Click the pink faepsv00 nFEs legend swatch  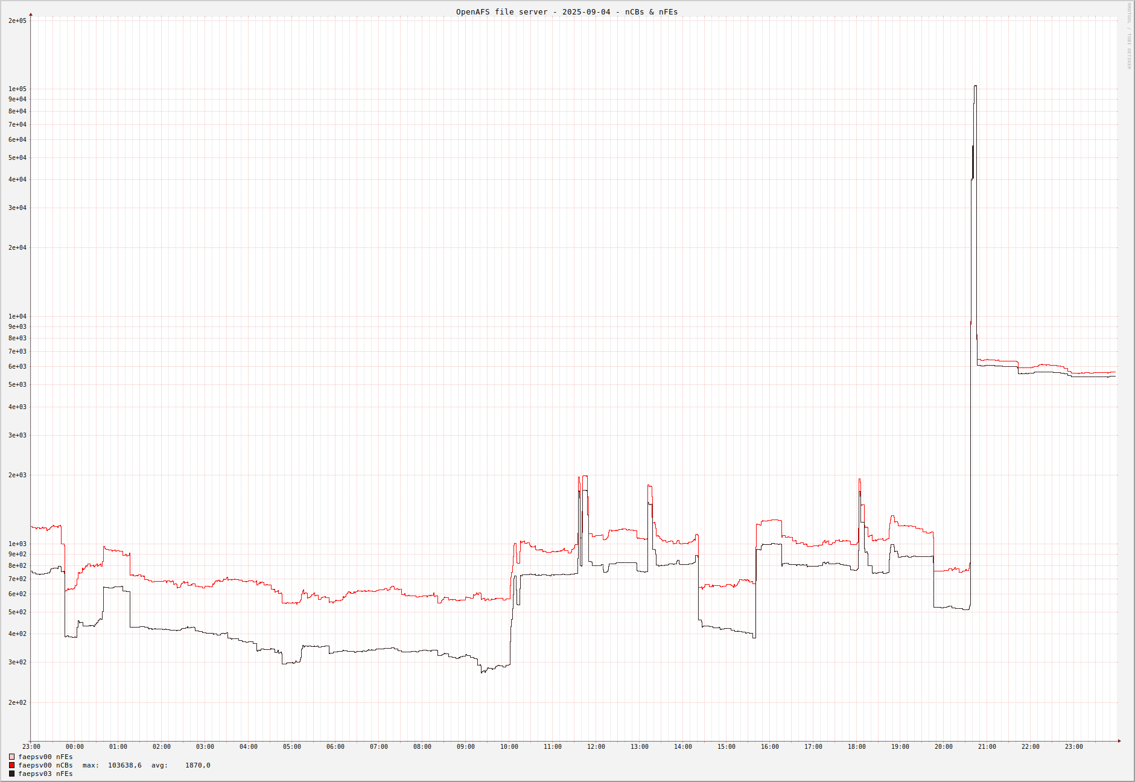click(x=11, y=757)
